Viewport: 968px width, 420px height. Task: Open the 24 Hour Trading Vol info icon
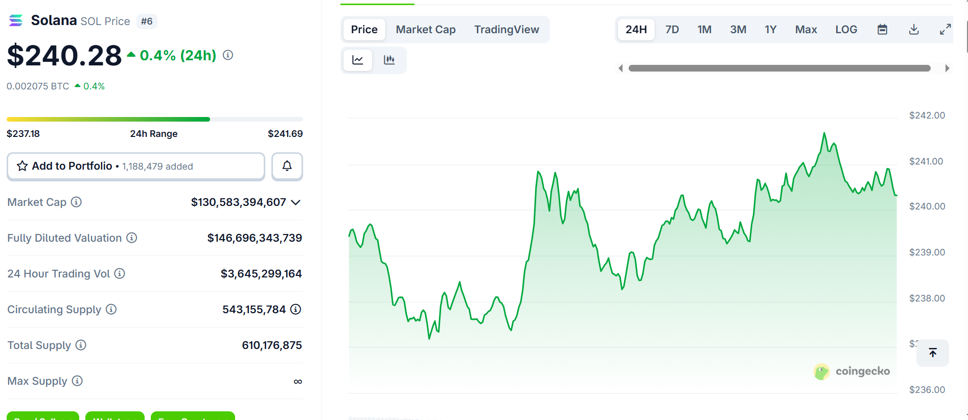(120, 273)
